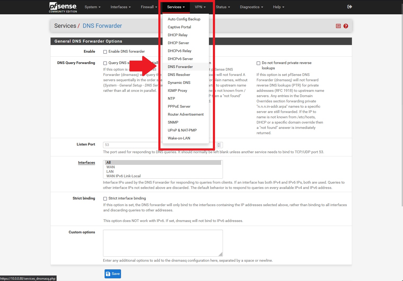Image resolution: width=403 pixels, height=281 pixels.
Task: Select DHCPv6 Relay menu entry
Action: (186, 51)
